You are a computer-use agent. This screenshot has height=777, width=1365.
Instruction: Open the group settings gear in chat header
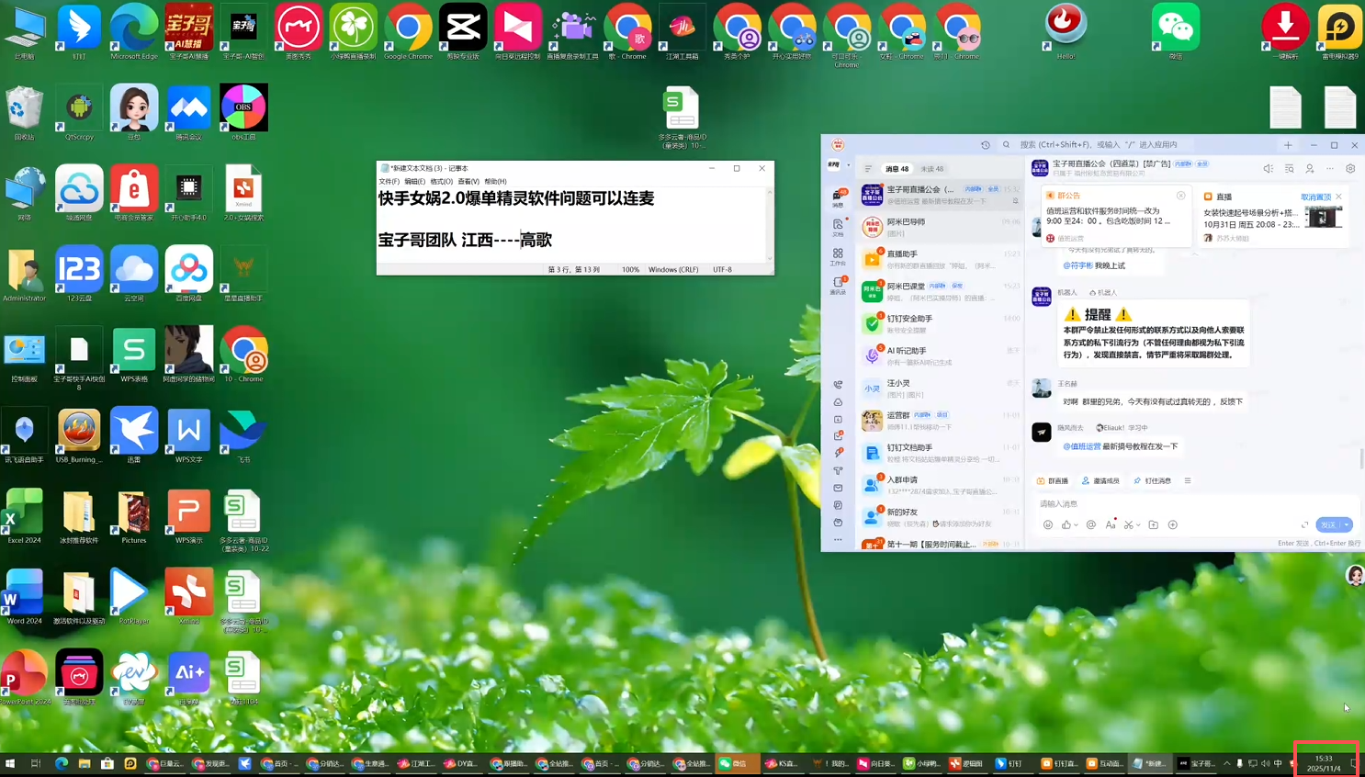point(1349,168)
